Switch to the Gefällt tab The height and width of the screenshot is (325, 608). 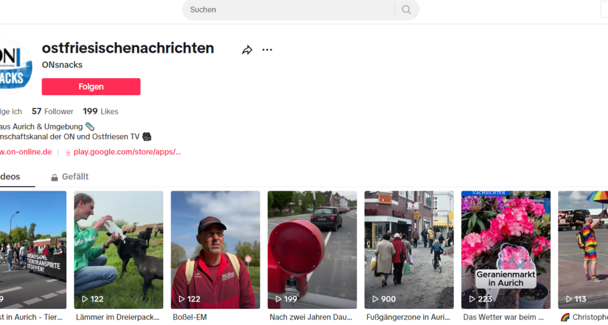point(74,177)
